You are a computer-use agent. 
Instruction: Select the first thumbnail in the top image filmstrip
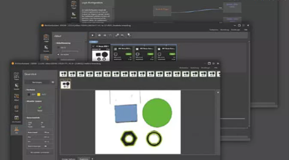(63, 74)
